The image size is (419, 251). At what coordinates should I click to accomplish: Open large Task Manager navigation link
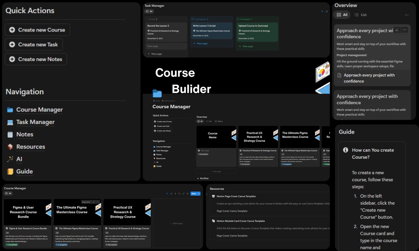coord(35,122)
